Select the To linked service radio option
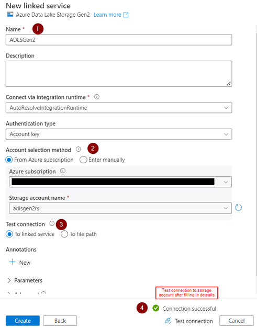The height and width of the screenshot is (328, 257). coord(9,234)
